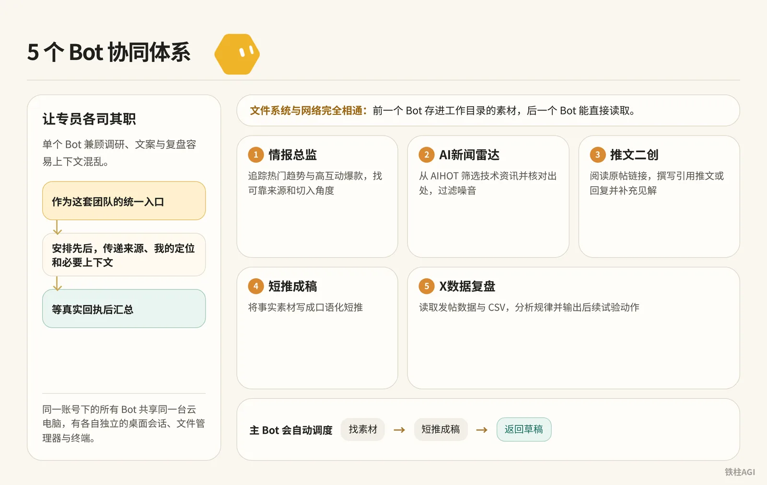Click the 安排先后,传递来源 step box
The image size is (767, 485).
point(124,255)
